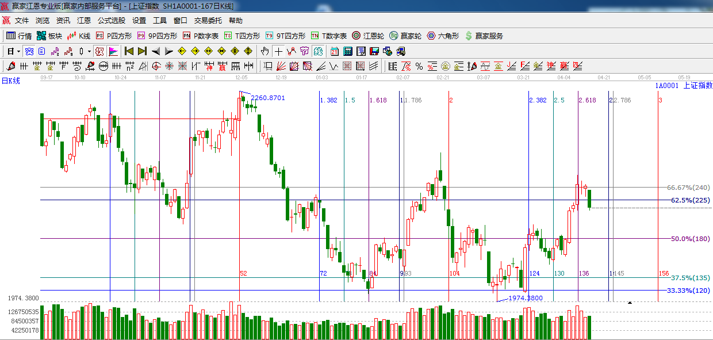The height and width of the screenshot is (340, 713).
Task: Click the calculator icon in toolbar
Action: 347,51
